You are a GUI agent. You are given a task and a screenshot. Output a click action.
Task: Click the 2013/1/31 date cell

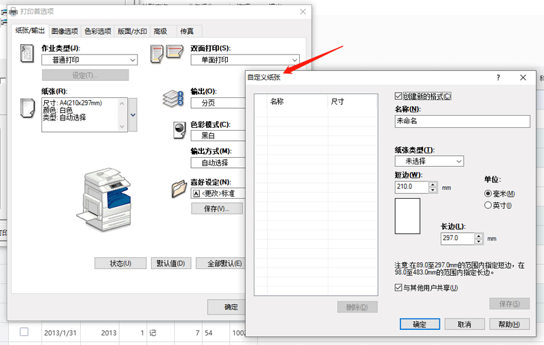click(60, 333)
